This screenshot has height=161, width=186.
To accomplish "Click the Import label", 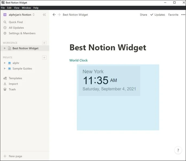I will [13, 84].
